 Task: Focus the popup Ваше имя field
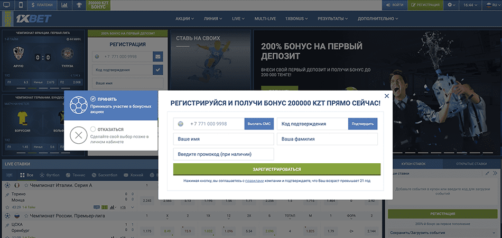coord(224,139)
